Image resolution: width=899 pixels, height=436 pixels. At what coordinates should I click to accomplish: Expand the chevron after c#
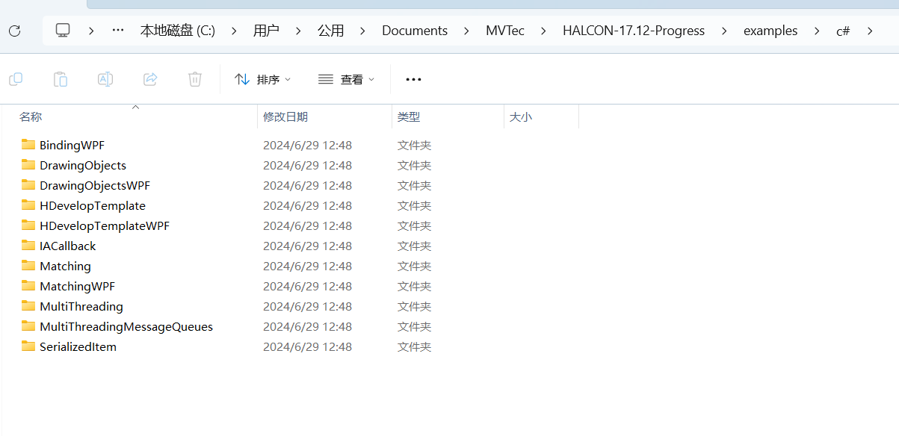click(870, 31)
